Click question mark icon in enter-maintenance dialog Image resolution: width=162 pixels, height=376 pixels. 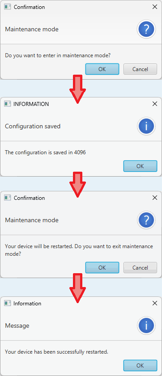146,29
